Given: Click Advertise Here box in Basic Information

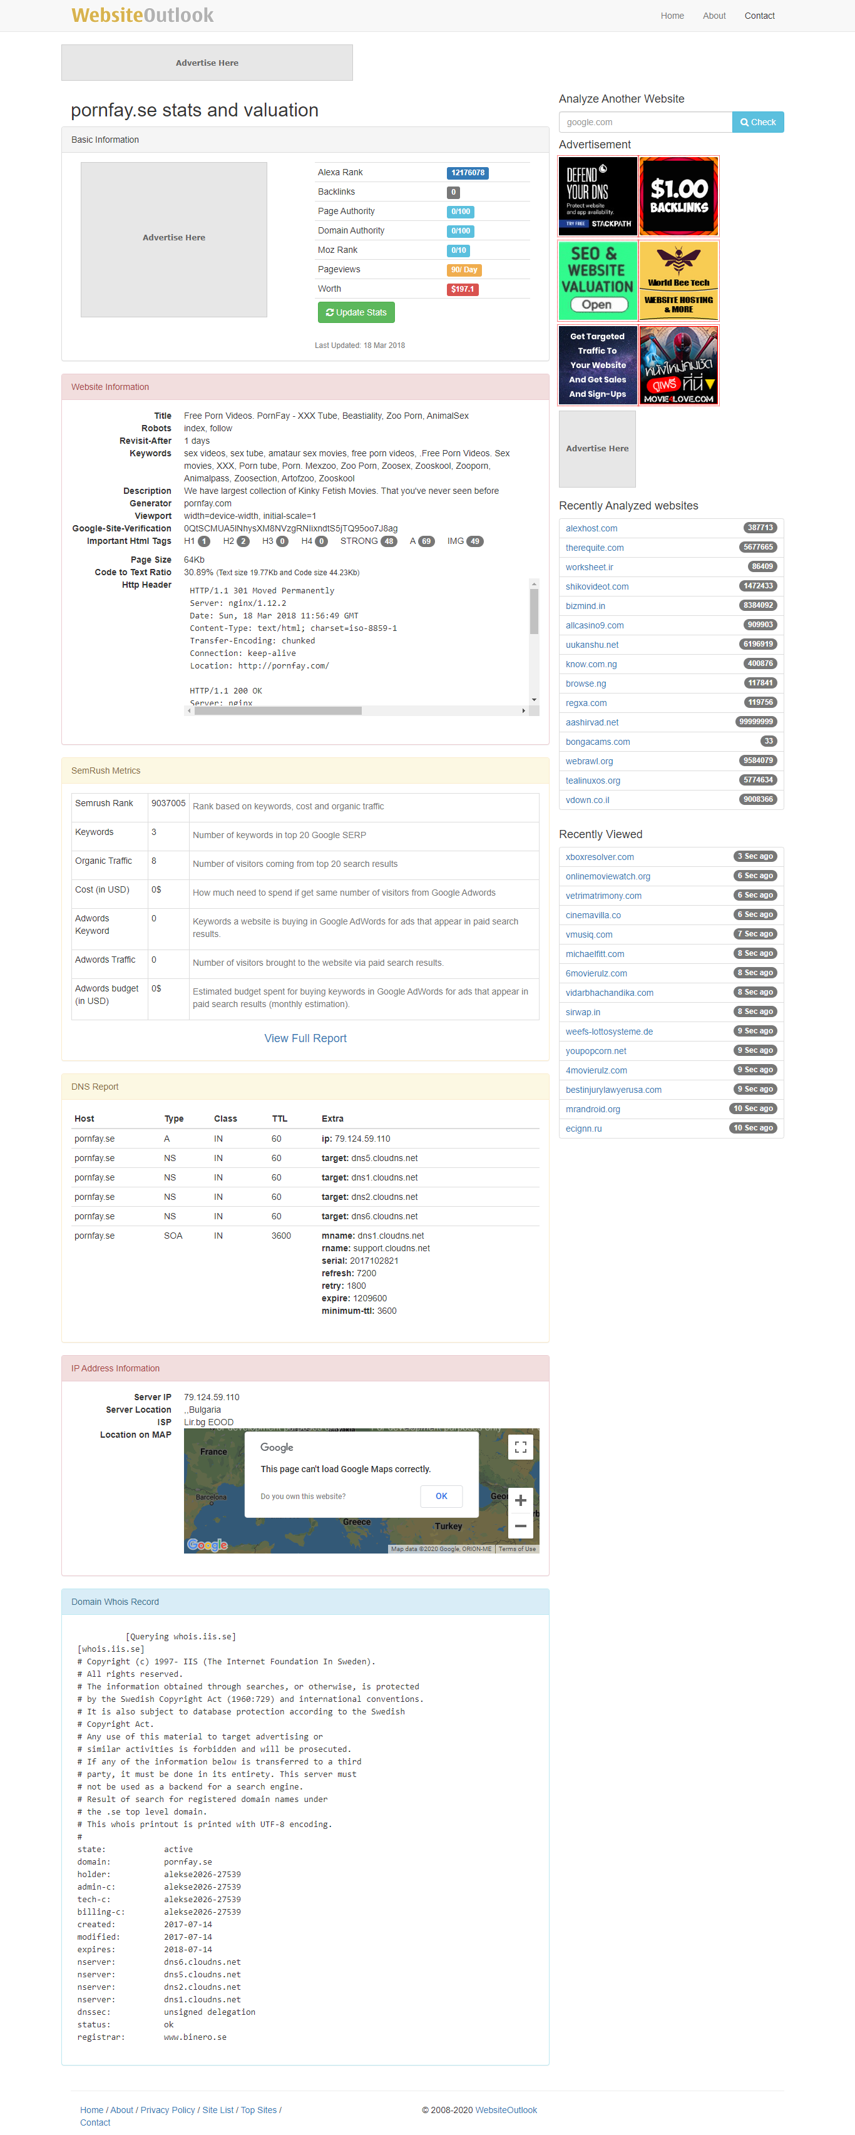Looking at the screenshot, I should tap(174, 238).
